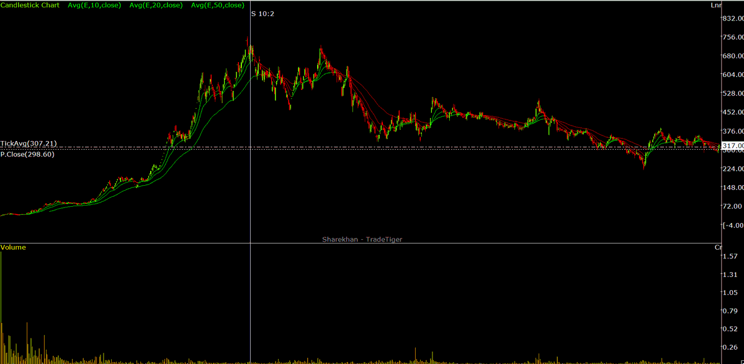Click the 756.00 price axis value
744x364 pixels.
[733, 37]
